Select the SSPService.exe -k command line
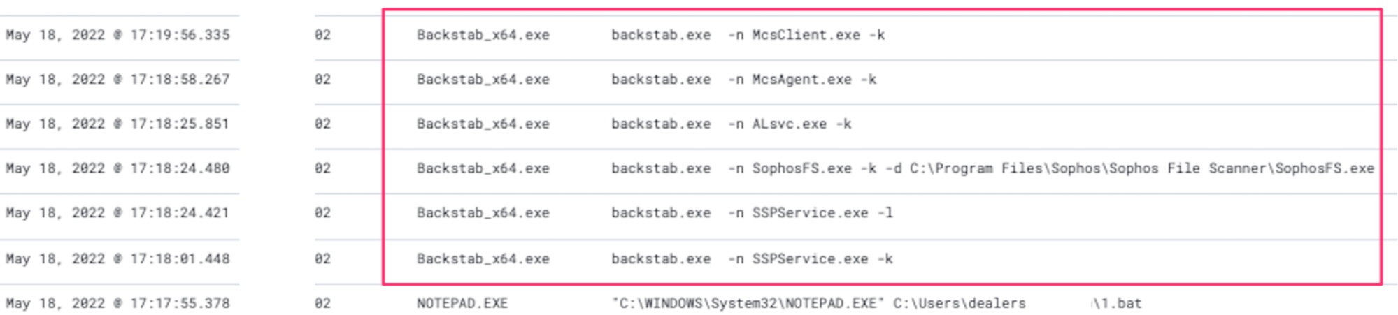 [752, 259]
